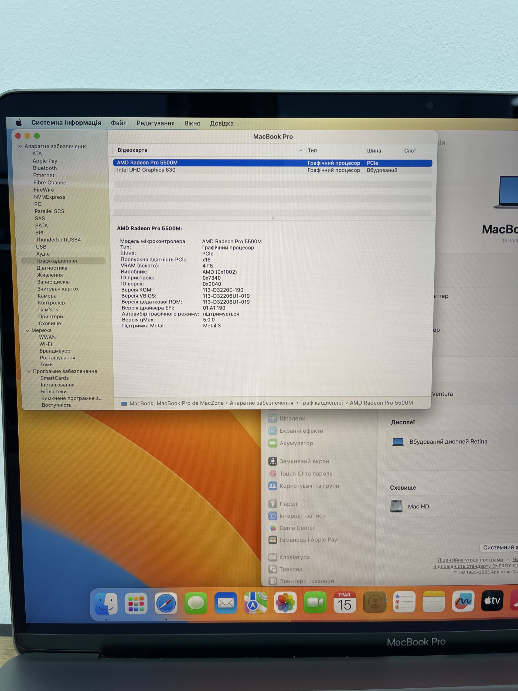Select Сховище in hardware tree
The image size is (518, 691).
[x=50, y=323]
